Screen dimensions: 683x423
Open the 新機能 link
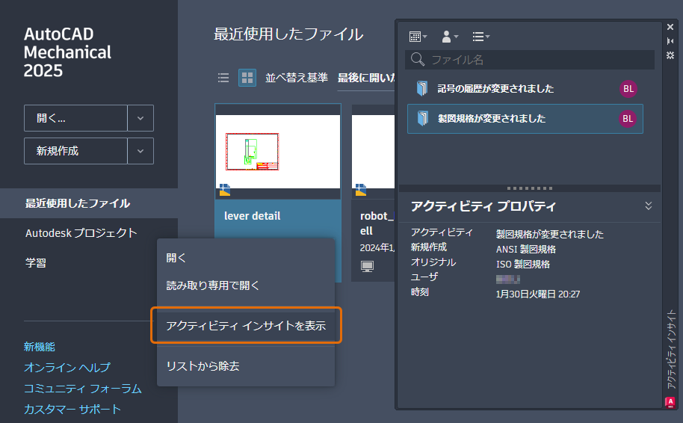(39, 347)
